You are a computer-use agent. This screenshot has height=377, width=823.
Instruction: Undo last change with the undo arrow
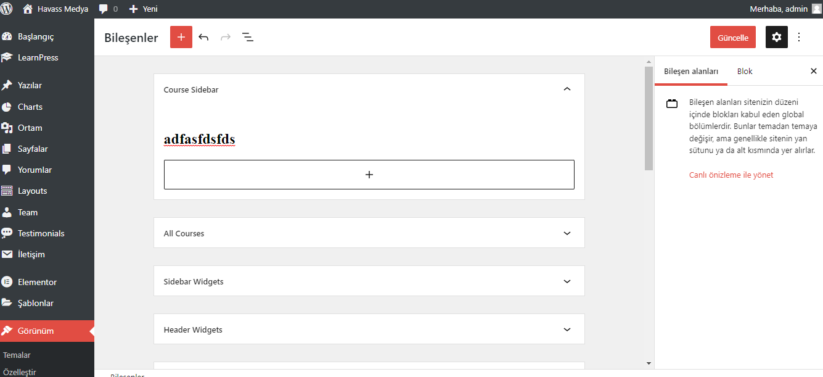click(x=203, y=37)
